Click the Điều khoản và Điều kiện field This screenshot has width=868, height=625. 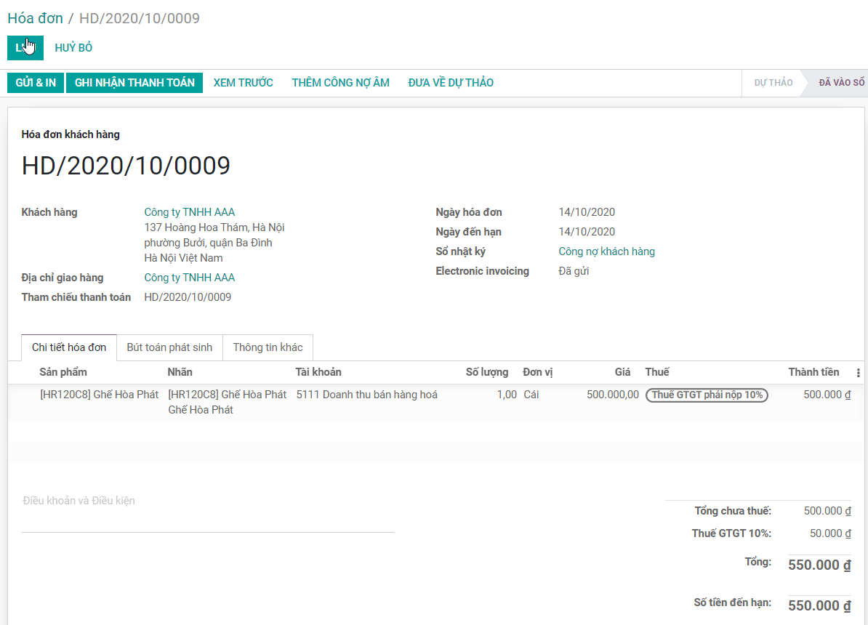[x=207, y=501]
